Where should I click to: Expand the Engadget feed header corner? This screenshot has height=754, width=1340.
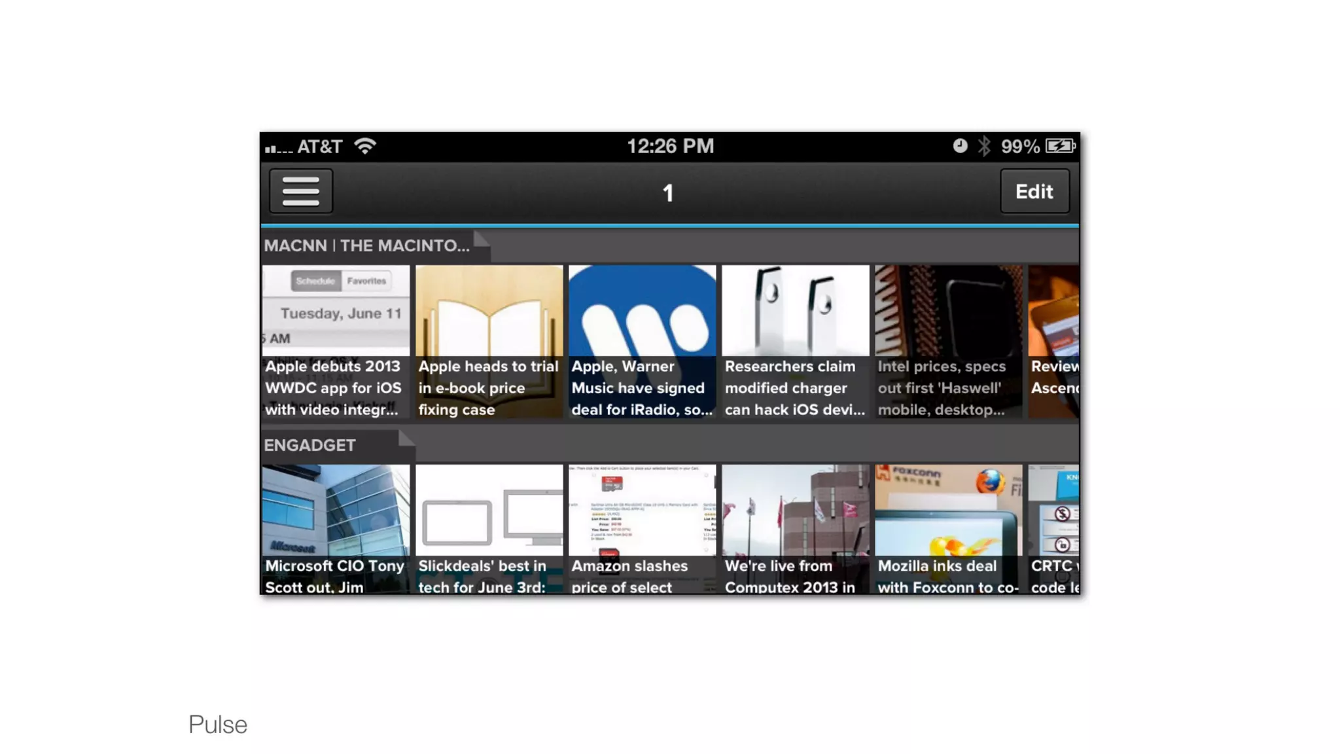(406, 439)
